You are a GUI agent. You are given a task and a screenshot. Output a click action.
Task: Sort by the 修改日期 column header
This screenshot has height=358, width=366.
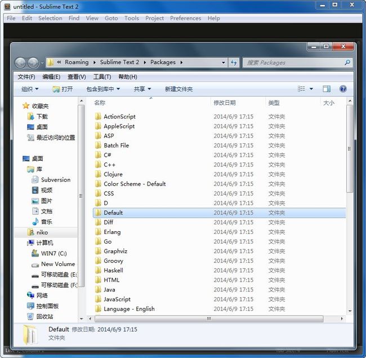pyautogui.click(x=225, y=103)
